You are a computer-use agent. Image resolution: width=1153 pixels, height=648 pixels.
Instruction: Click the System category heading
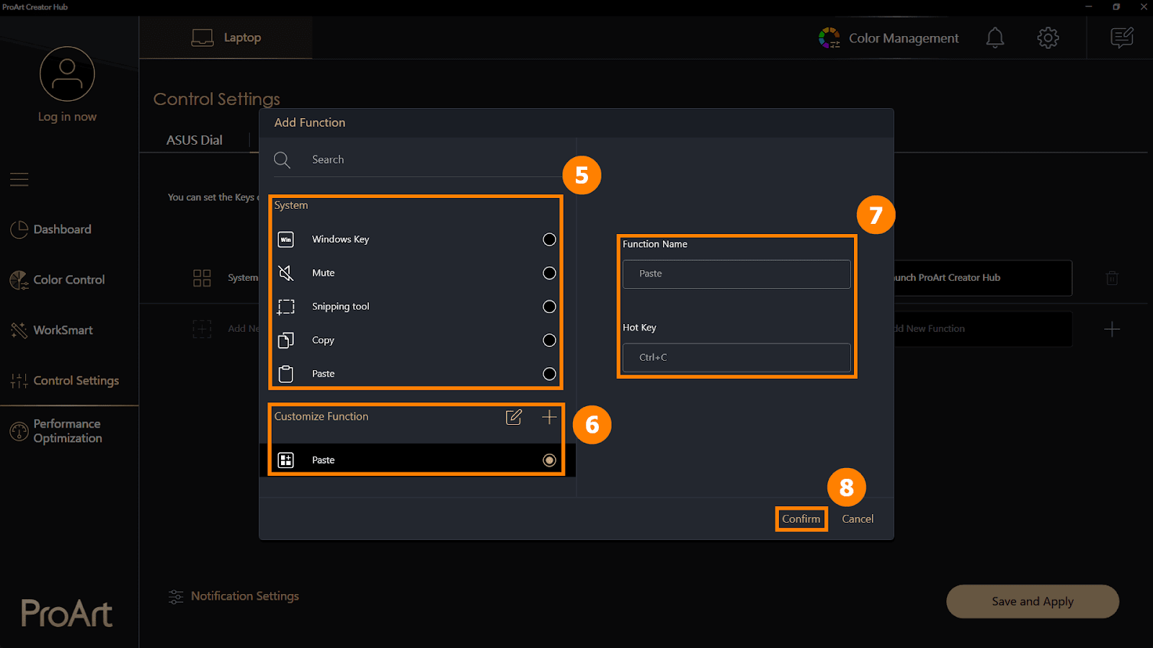point(291,205)
